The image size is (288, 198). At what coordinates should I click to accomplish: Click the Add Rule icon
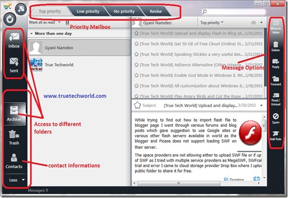click(275, 136)
